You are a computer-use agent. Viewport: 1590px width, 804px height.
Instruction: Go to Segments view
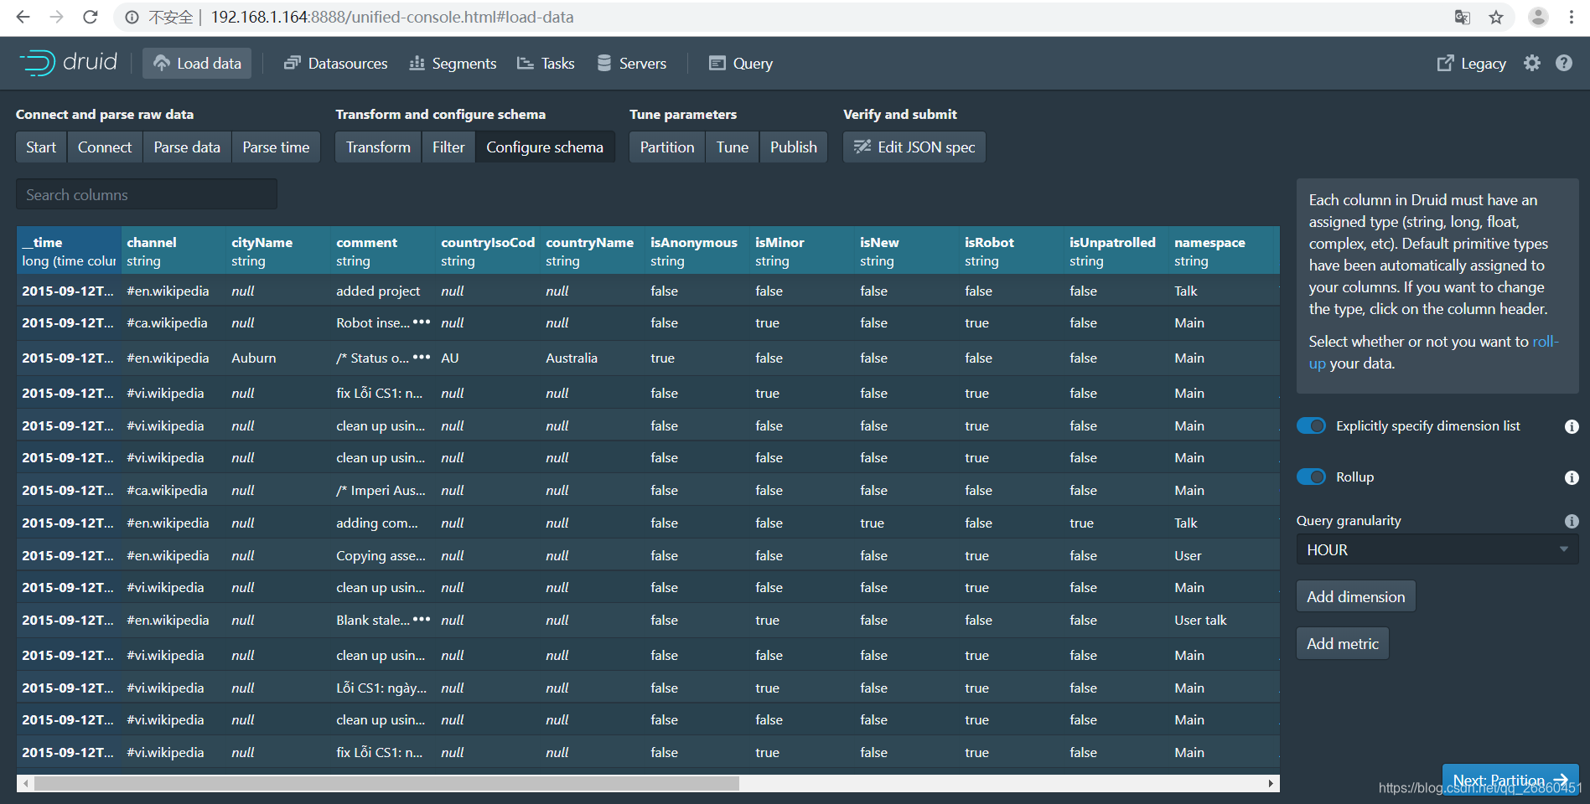[453, 63]
